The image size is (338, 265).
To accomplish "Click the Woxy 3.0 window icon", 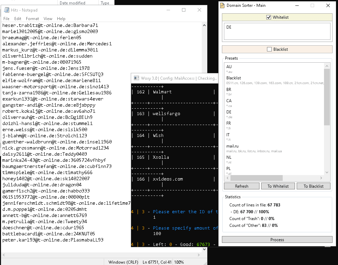I will click(x=136, y=78).
